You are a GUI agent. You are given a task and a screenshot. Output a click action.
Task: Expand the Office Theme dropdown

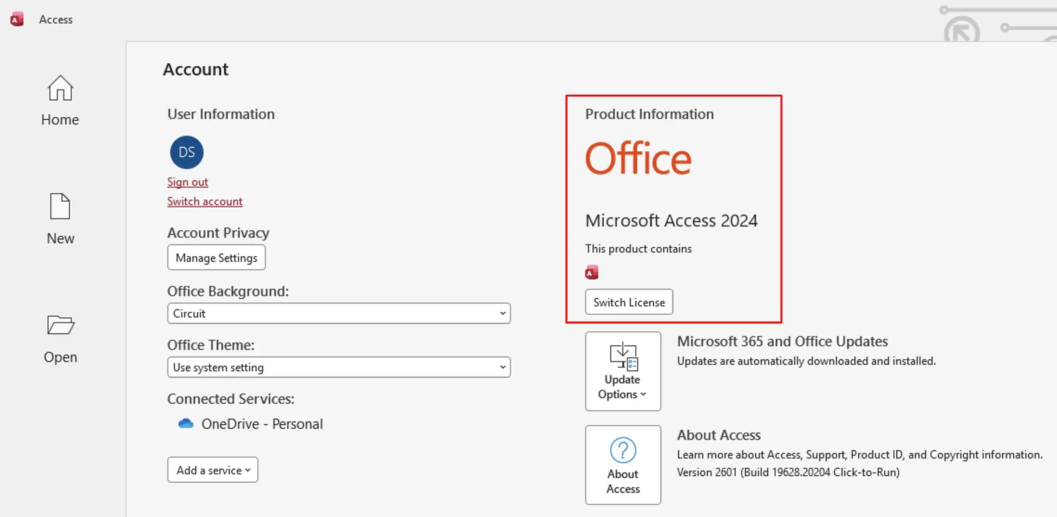339,367
